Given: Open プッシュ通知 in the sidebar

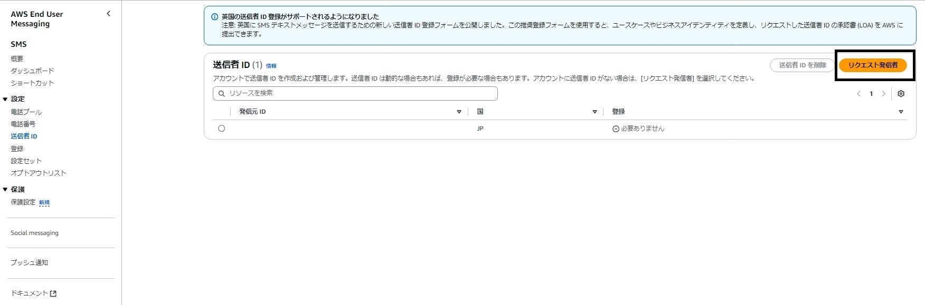Looking at the screenshot, I should (x=30, y=263).
